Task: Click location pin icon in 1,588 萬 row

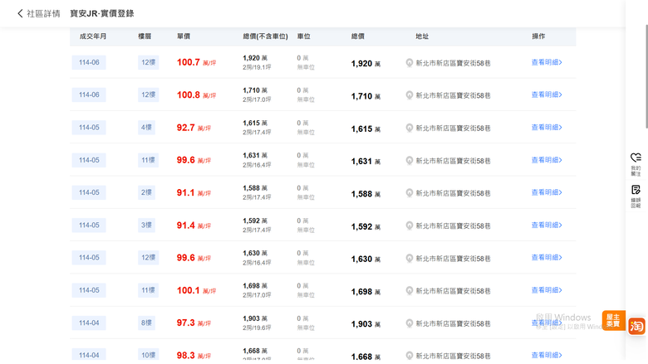Action: point(409,193)
